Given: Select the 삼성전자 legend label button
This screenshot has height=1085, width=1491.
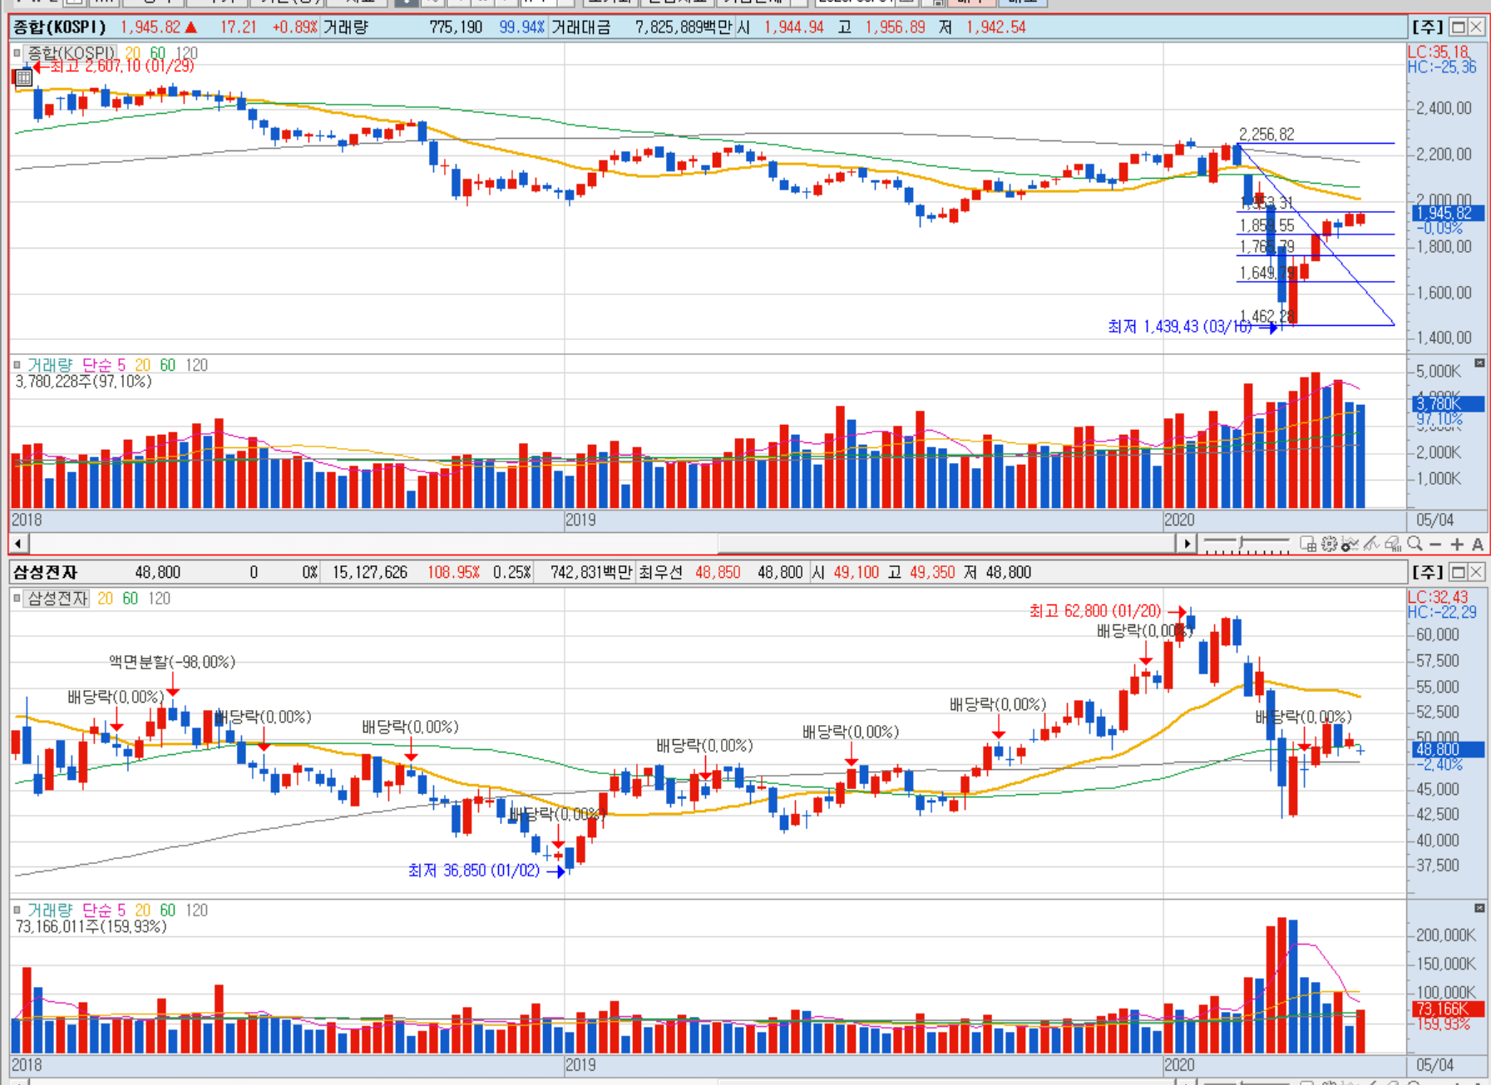Looking at the screenshot, I should click(57, 599).
